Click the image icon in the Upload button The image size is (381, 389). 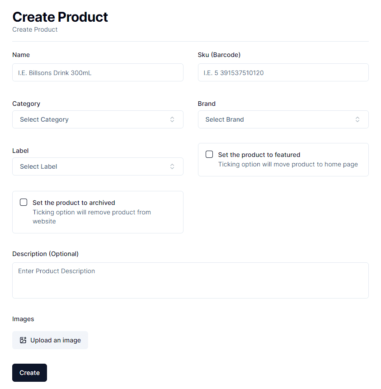[23, 340]
